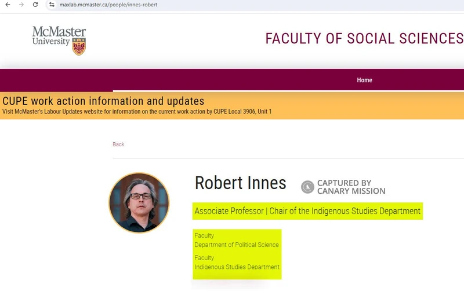Click the McMaster University logo
This screenshot has height=292, width=464.
pyautogui.click(x=59, y=40)
